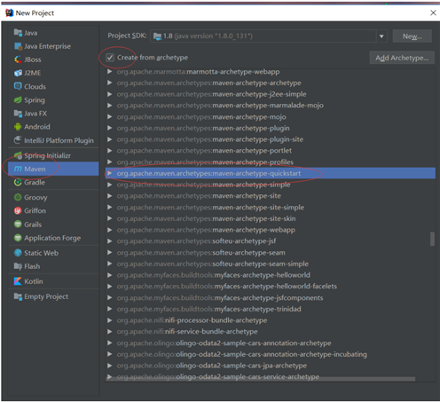Select the Spring Initializr icon
The height and width of the screenshot is (402, 440).
point(18,155)
